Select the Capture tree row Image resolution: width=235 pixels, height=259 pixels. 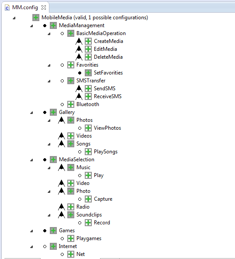103,199
